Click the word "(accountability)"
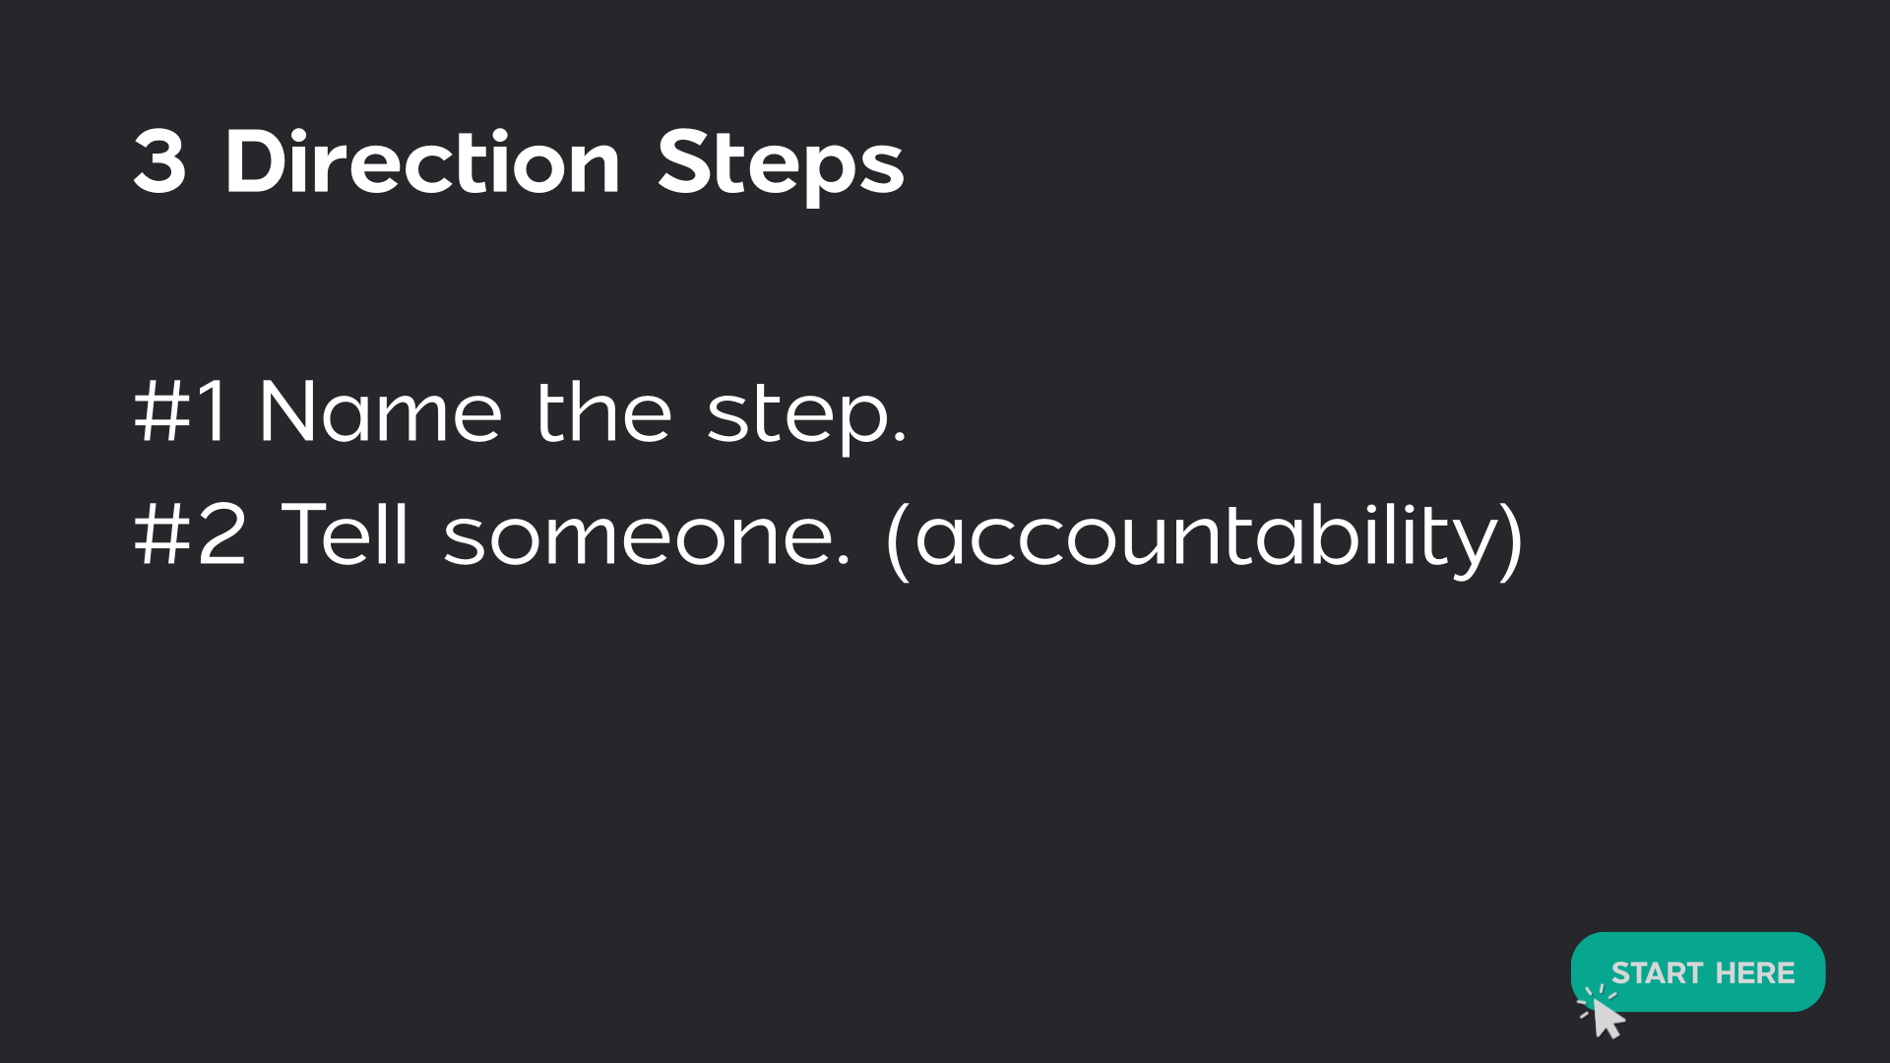The height and width of the screenshot is (1063, 1890). click(x=1205, y=537)
